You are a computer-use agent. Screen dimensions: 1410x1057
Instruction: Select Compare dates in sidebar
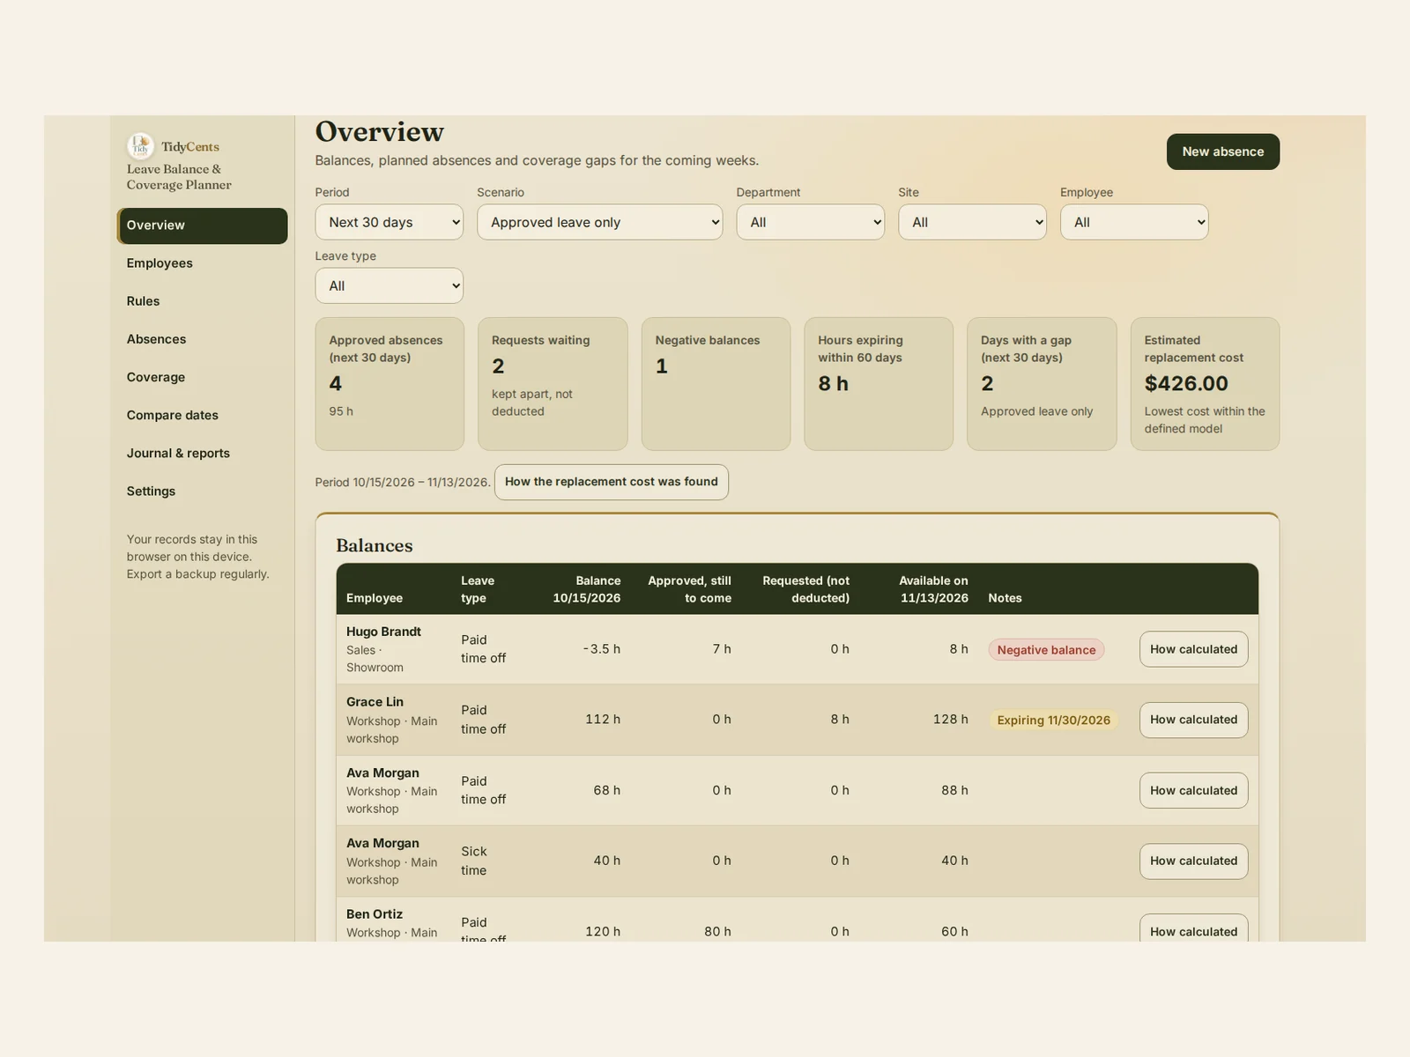(x=203, y=415)
